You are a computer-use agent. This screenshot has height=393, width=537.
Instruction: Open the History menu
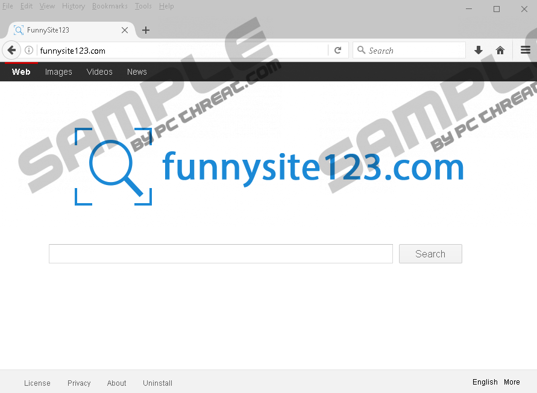click(74, 6)
